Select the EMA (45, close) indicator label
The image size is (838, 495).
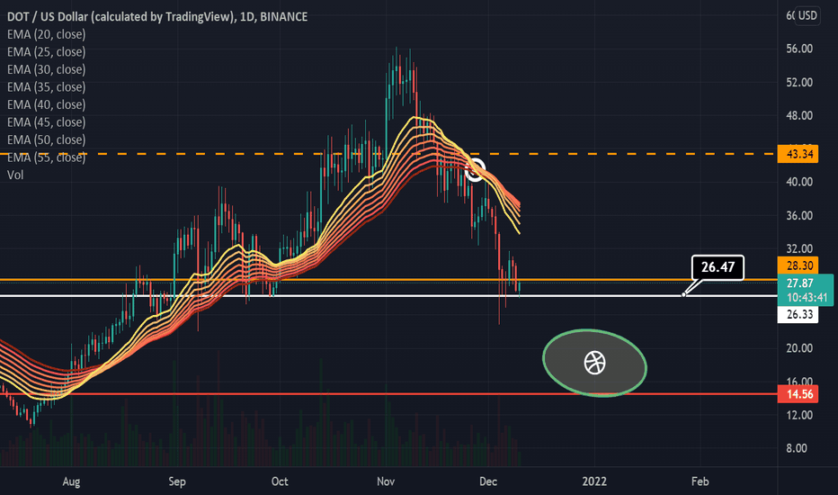(x=46, y=122)
